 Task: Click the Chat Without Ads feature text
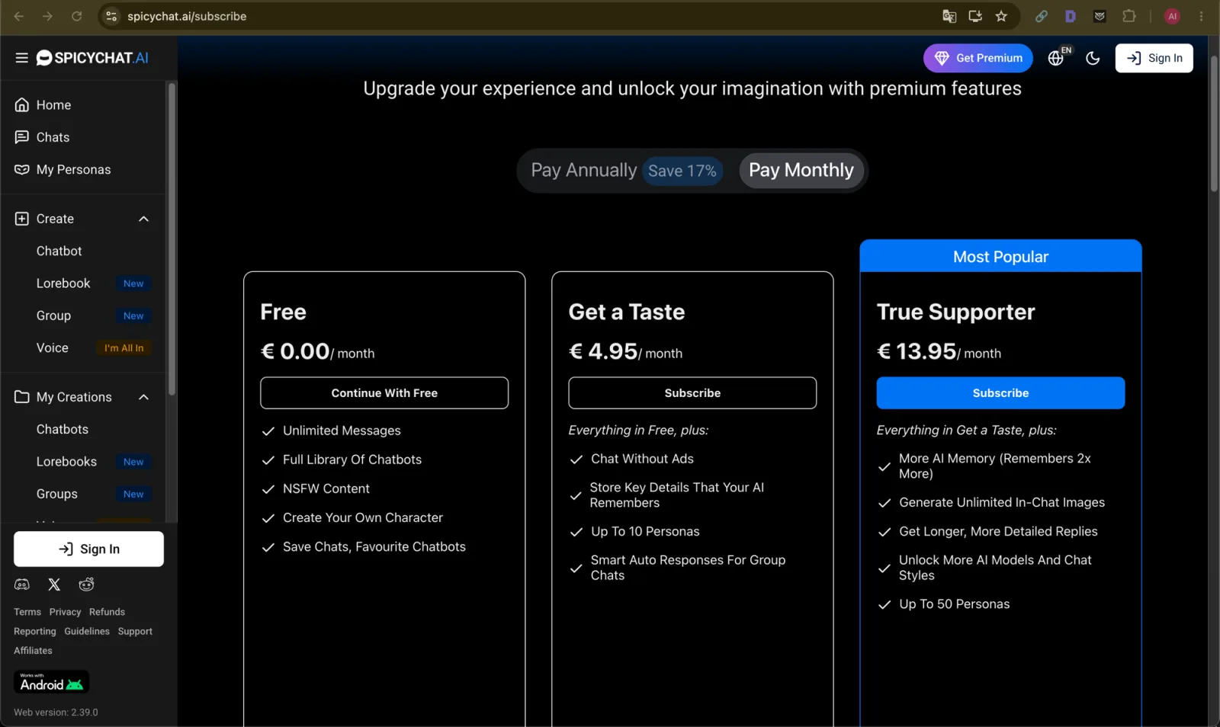642,459
